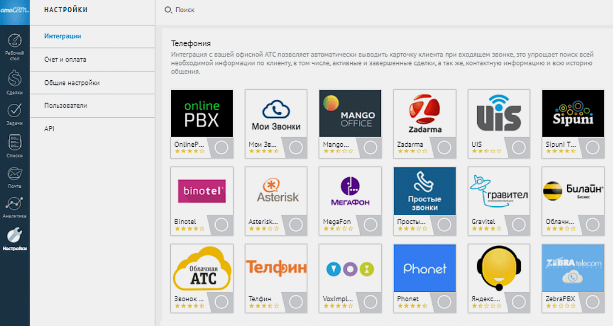Open the Телфин logo tile
The image size is (613, 326).
276,268
